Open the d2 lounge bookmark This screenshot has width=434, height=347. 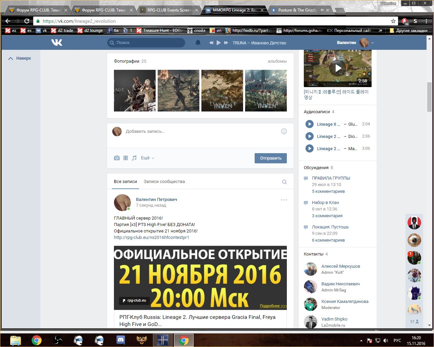90,30
